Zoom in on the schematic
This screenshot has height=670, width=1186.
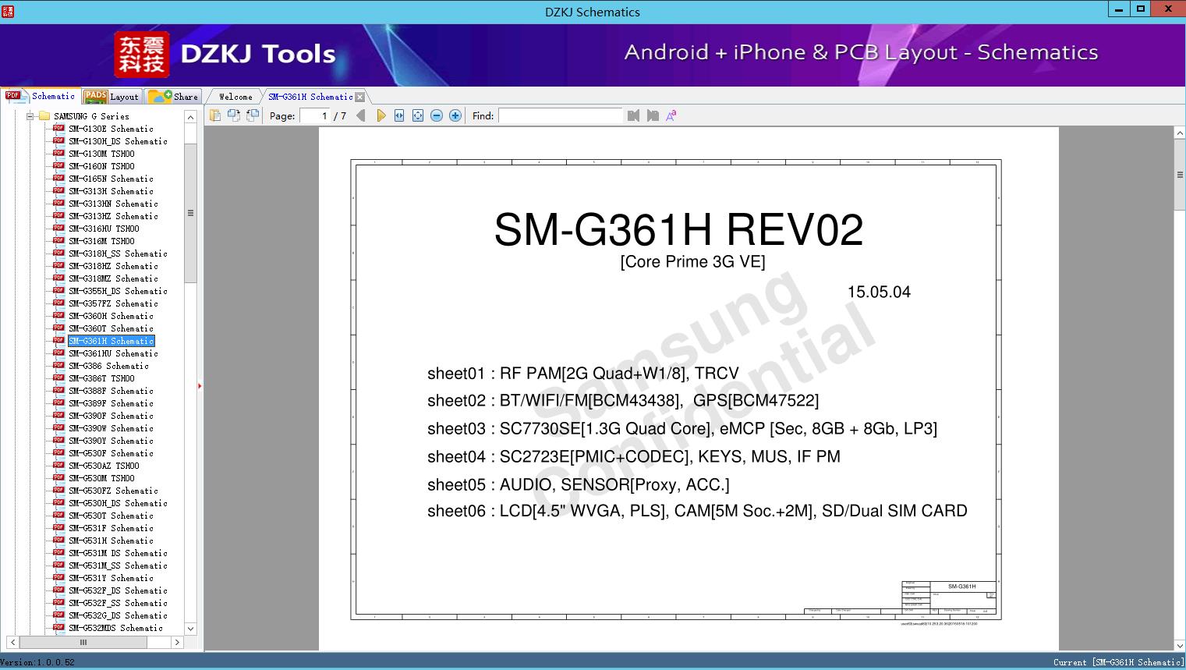pos(455,115)
